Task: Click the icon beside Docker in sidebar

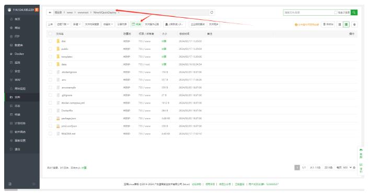Action: [11, 54]
